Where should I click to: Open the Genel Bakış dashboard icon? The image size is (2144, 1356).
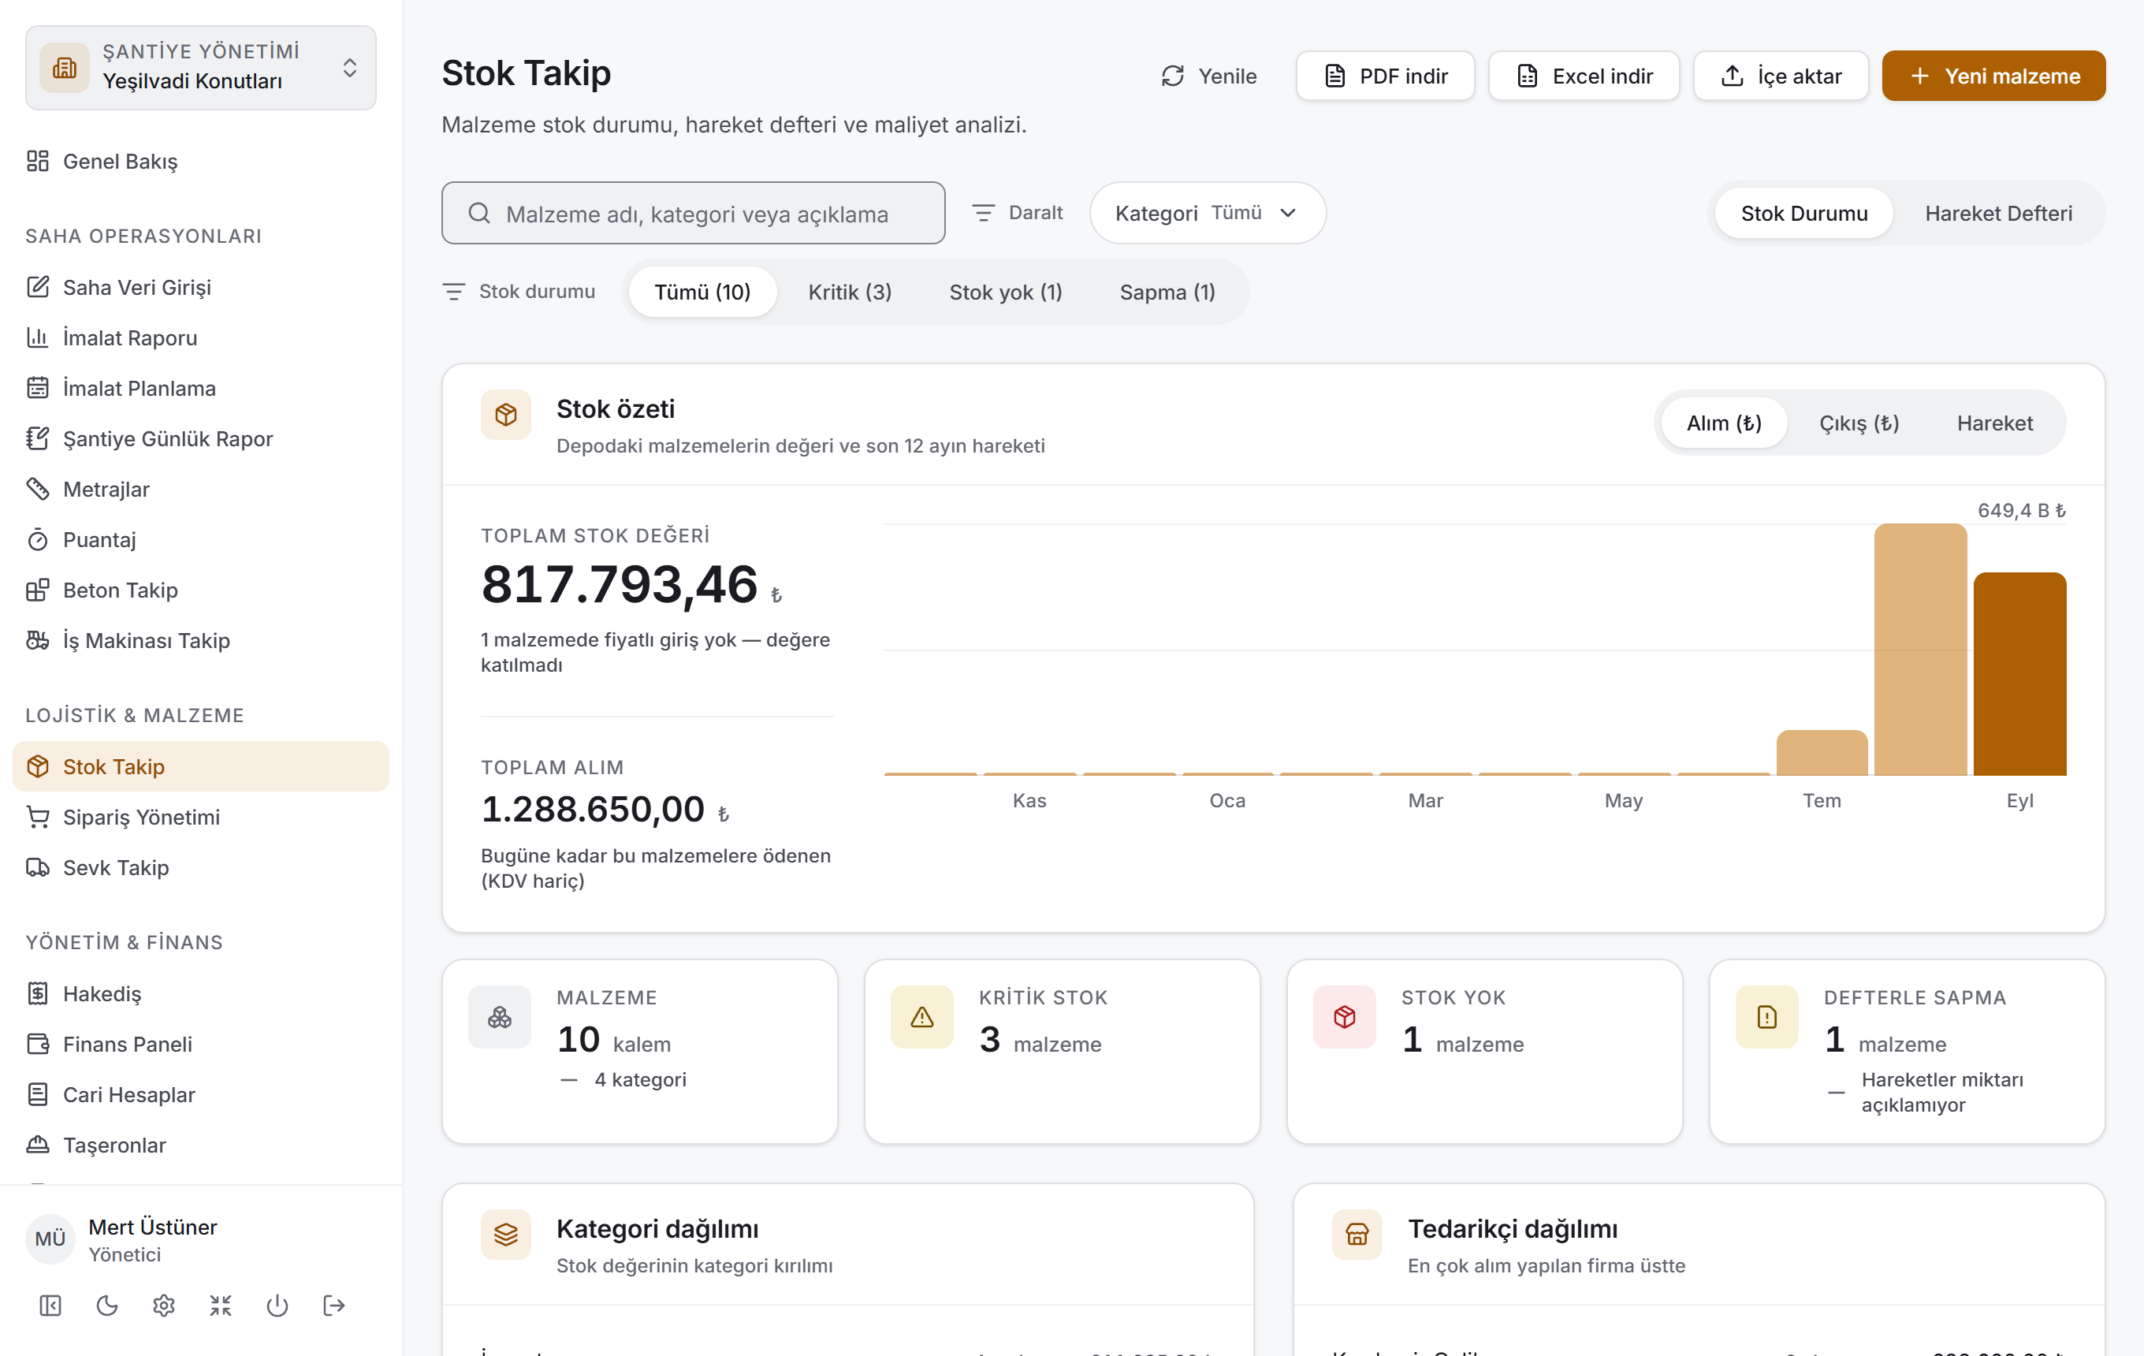coord(37,161)
